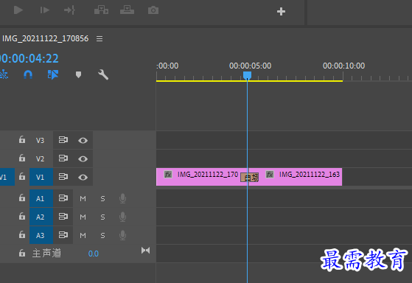Screen dimensions: 412x283
Task: Toggle lock on track V3
Action: pyautogui.click(x=22, y=139)
